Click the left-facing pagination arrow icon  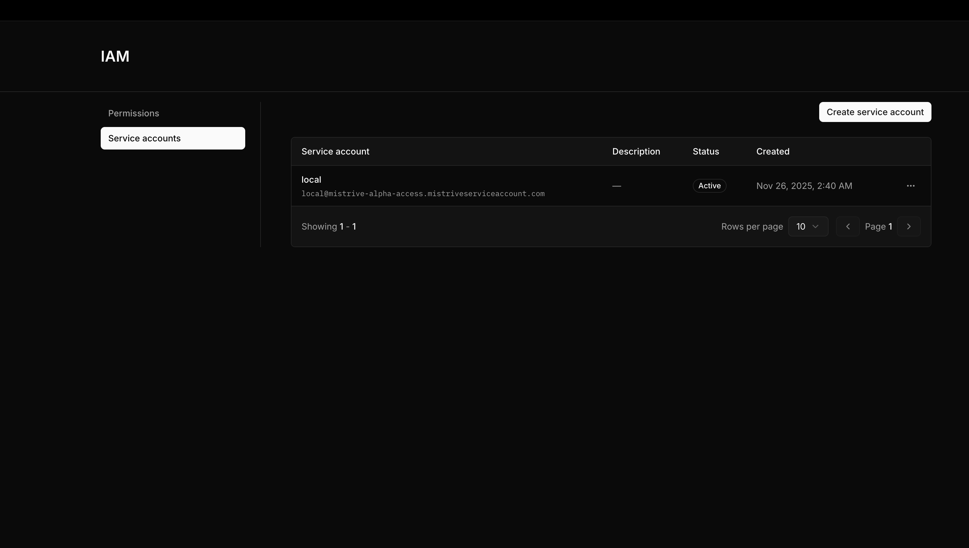(x=848, y=226)
